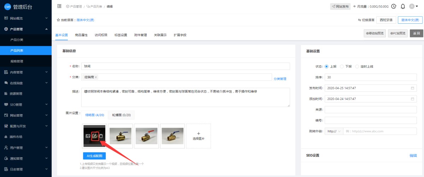Click the 在线询盘 sidebar icon
The height and width of the screenshot is (177, 424).
coord(6,83)
